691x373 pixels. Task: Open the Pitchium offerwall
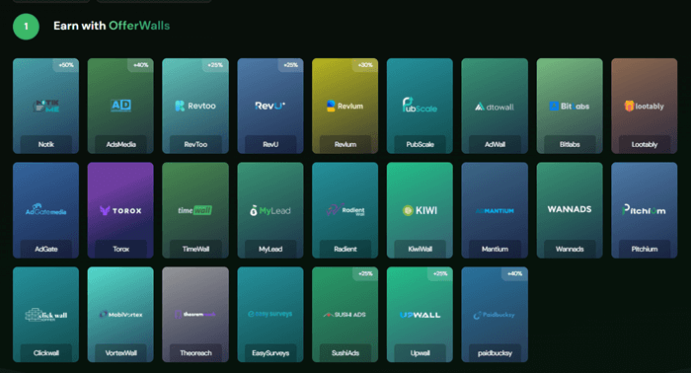click(x=645, y=210)
